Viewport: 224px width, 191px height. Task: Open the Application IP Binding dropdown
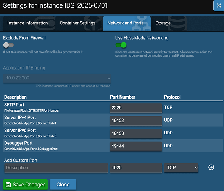[57, 78]
